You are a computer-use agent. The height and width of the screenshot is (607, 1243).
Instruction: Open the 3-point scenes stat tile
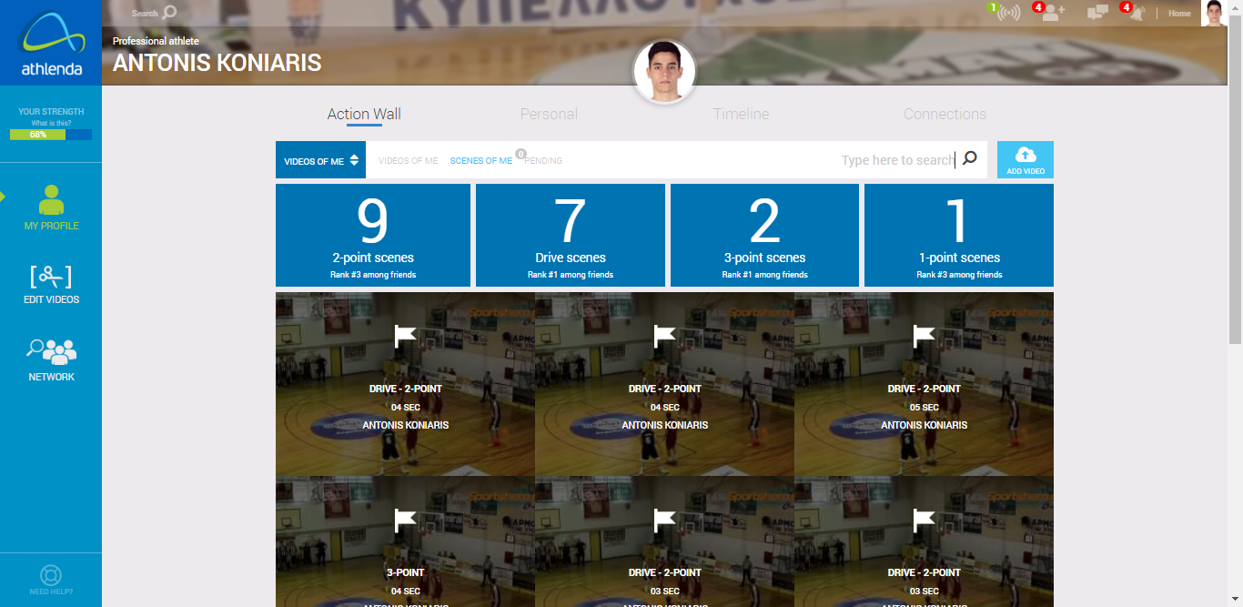coord(764,236)
